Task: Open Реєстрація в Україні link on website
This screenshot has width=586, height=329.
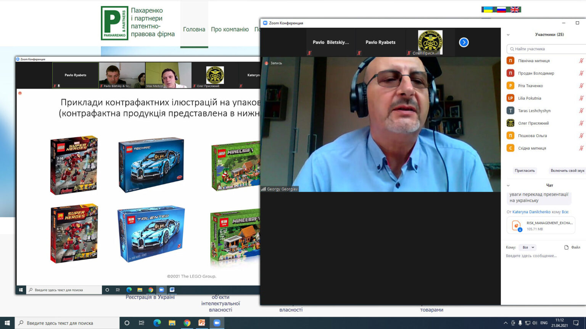Action: coord(150,297)
